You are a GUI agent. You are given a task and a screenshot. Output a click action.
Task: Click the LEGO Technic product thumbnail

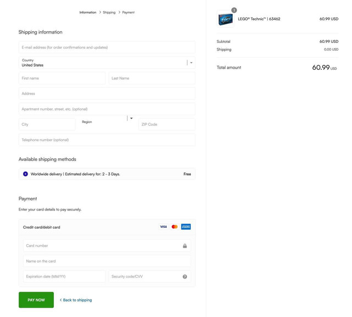pos(226,19)
